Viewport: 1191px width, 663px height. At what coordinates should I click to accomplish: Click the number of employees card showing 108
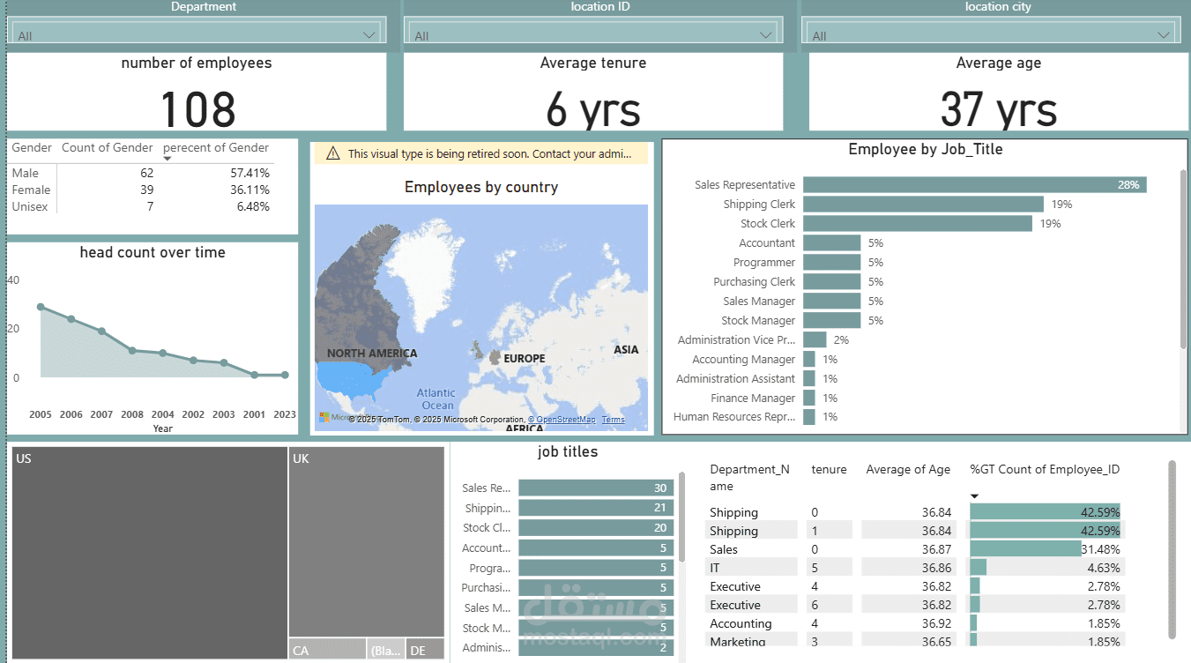pos(197,92)
